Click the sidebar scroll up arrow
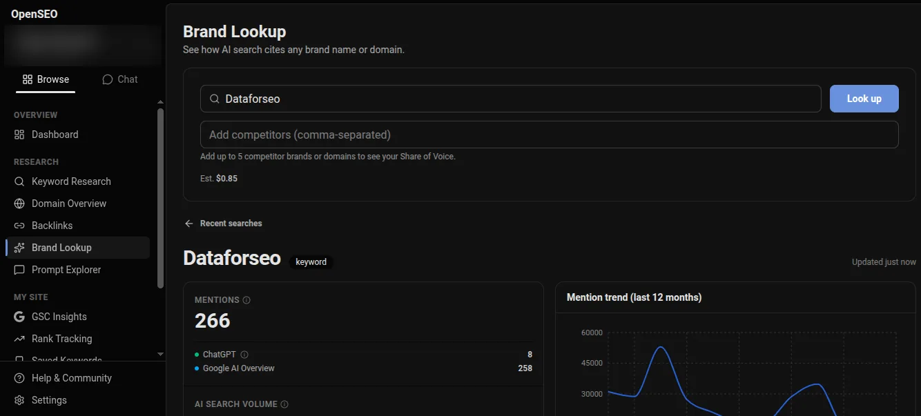Viewport: 921px width, 416px height. (161, 102)
